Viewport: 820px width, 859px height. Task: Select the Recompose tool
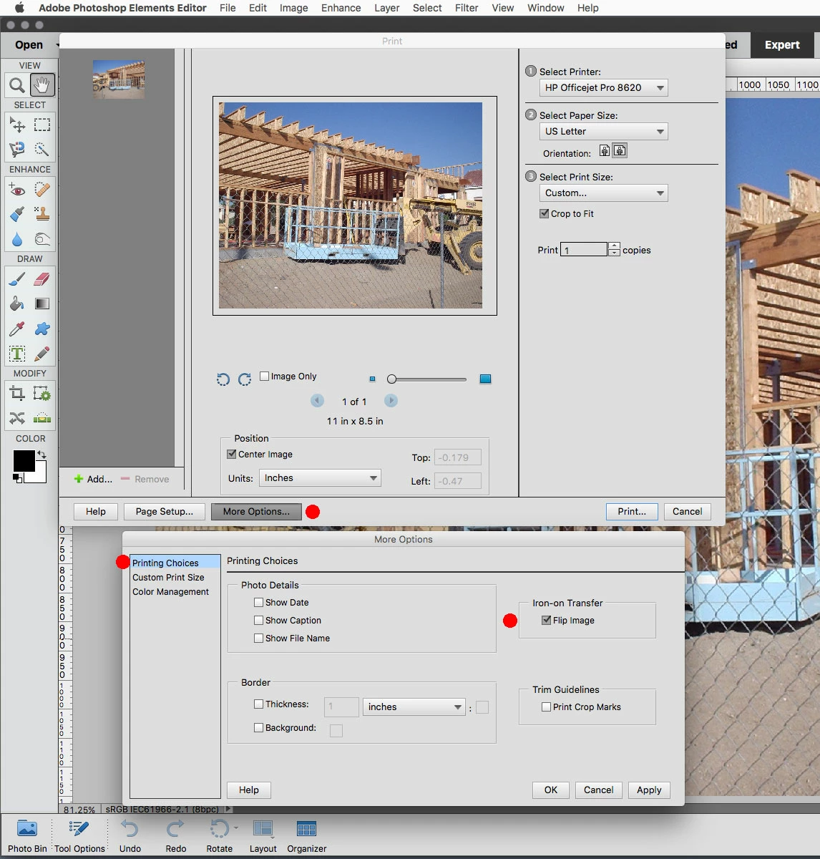point(42,394)
